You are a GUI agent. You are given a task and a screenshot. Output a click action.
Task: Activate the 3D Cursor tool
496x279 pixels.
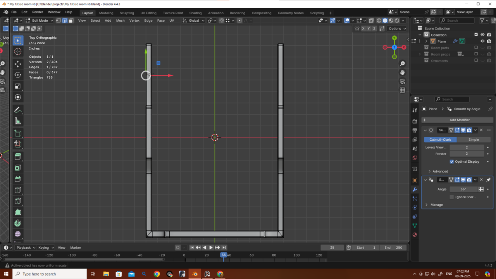[x=18, y=52]
